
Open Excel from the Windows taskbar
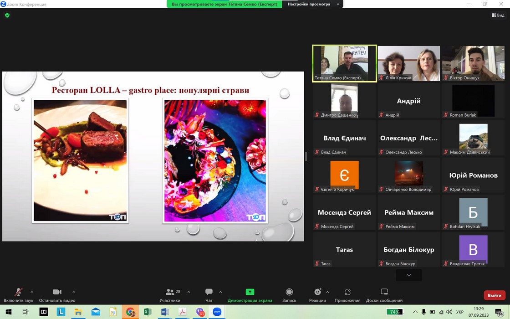tap(148, 312)
